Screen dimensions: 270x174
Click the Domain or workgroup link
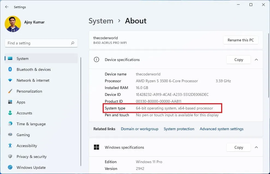click(x=140, y=129)
